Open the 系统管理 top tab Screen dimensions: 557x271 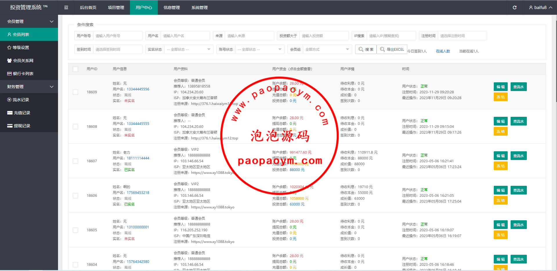(200, 8)
